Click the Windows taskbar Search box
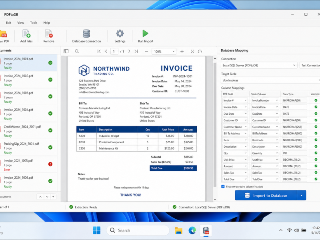Viewport: 320px width, 240px height. (138, 230)
